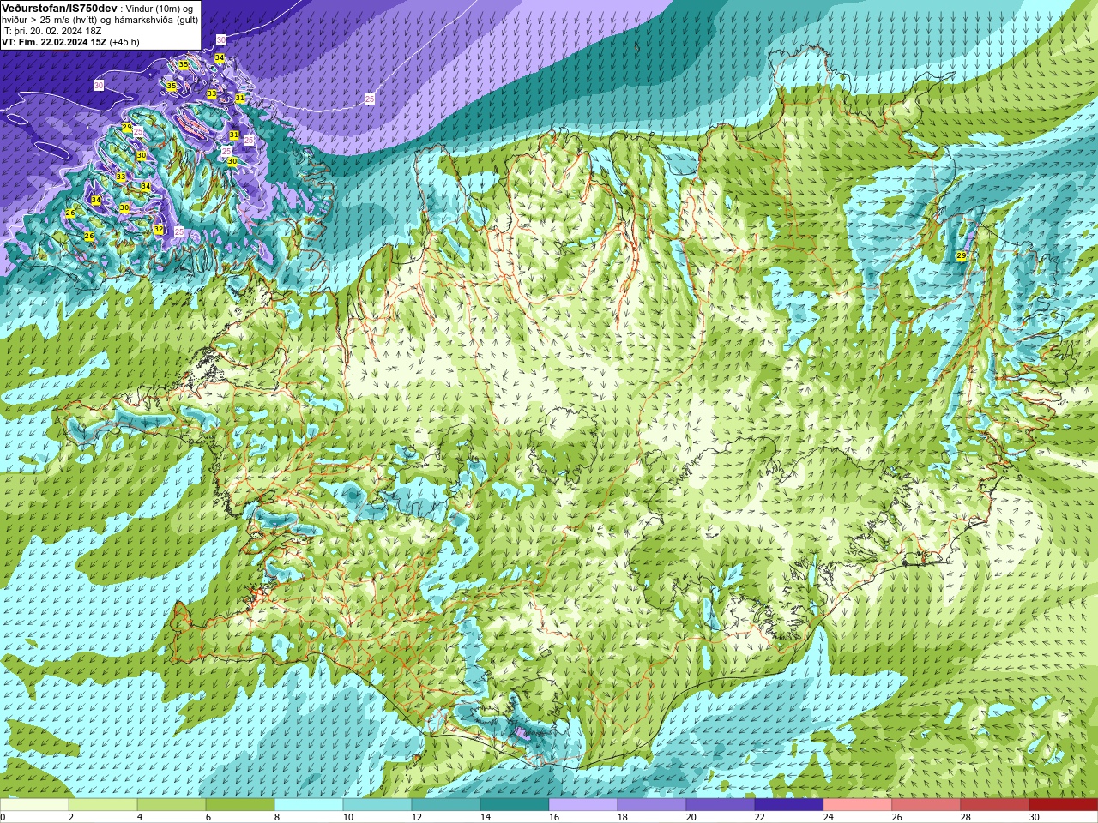Viewport: 1098px width, 823px height.
Task: Click the 26–28 m/s salmon legend swatch
Action: click(926, 805)
